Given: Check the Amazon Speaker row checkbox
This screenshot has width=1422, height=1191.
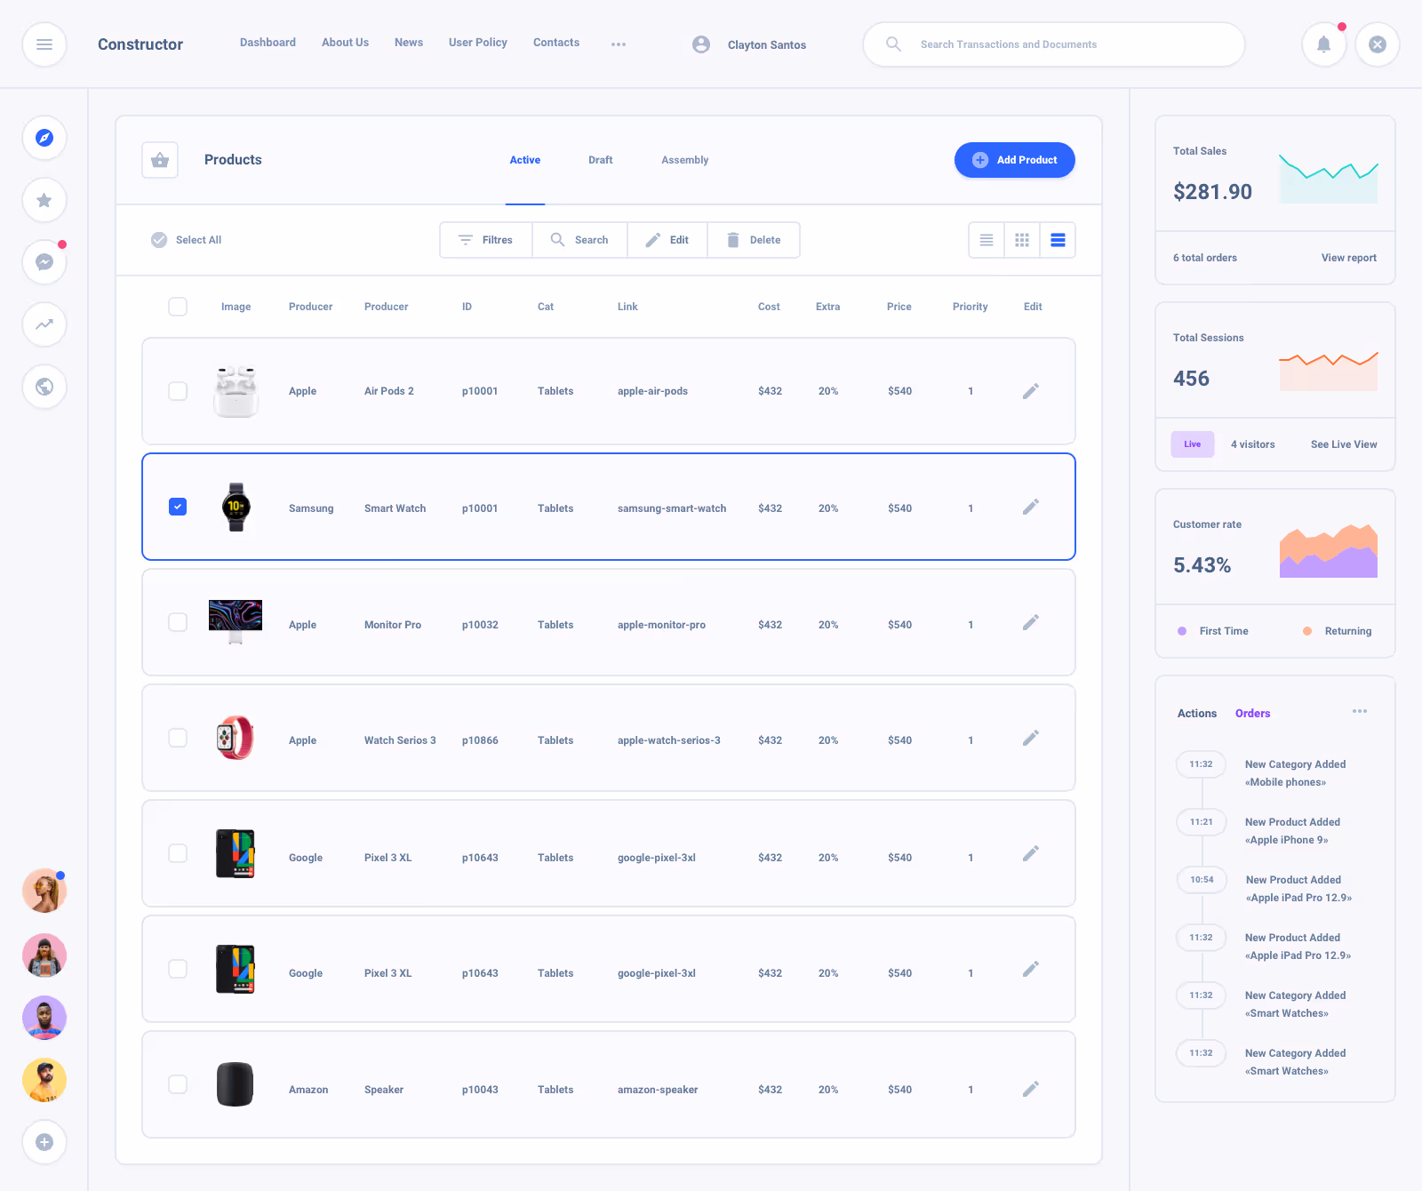Looking at the screenshot, I should pos(178,1084).
